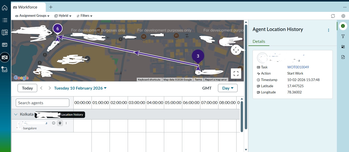Open the Day range dropdown
349x152 pixels.
click(228, 88)
